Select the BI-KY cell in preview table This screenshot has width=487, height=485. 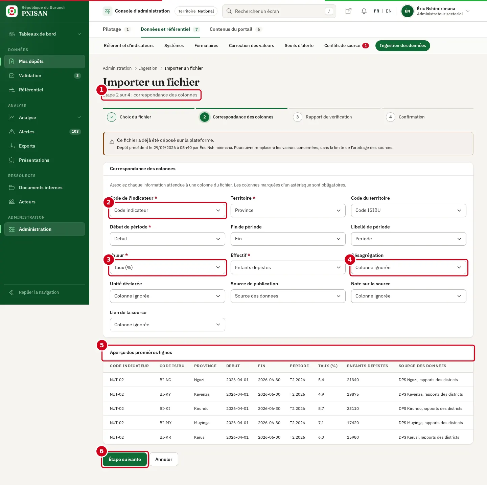pyautogui.click(x=165, y=394)
